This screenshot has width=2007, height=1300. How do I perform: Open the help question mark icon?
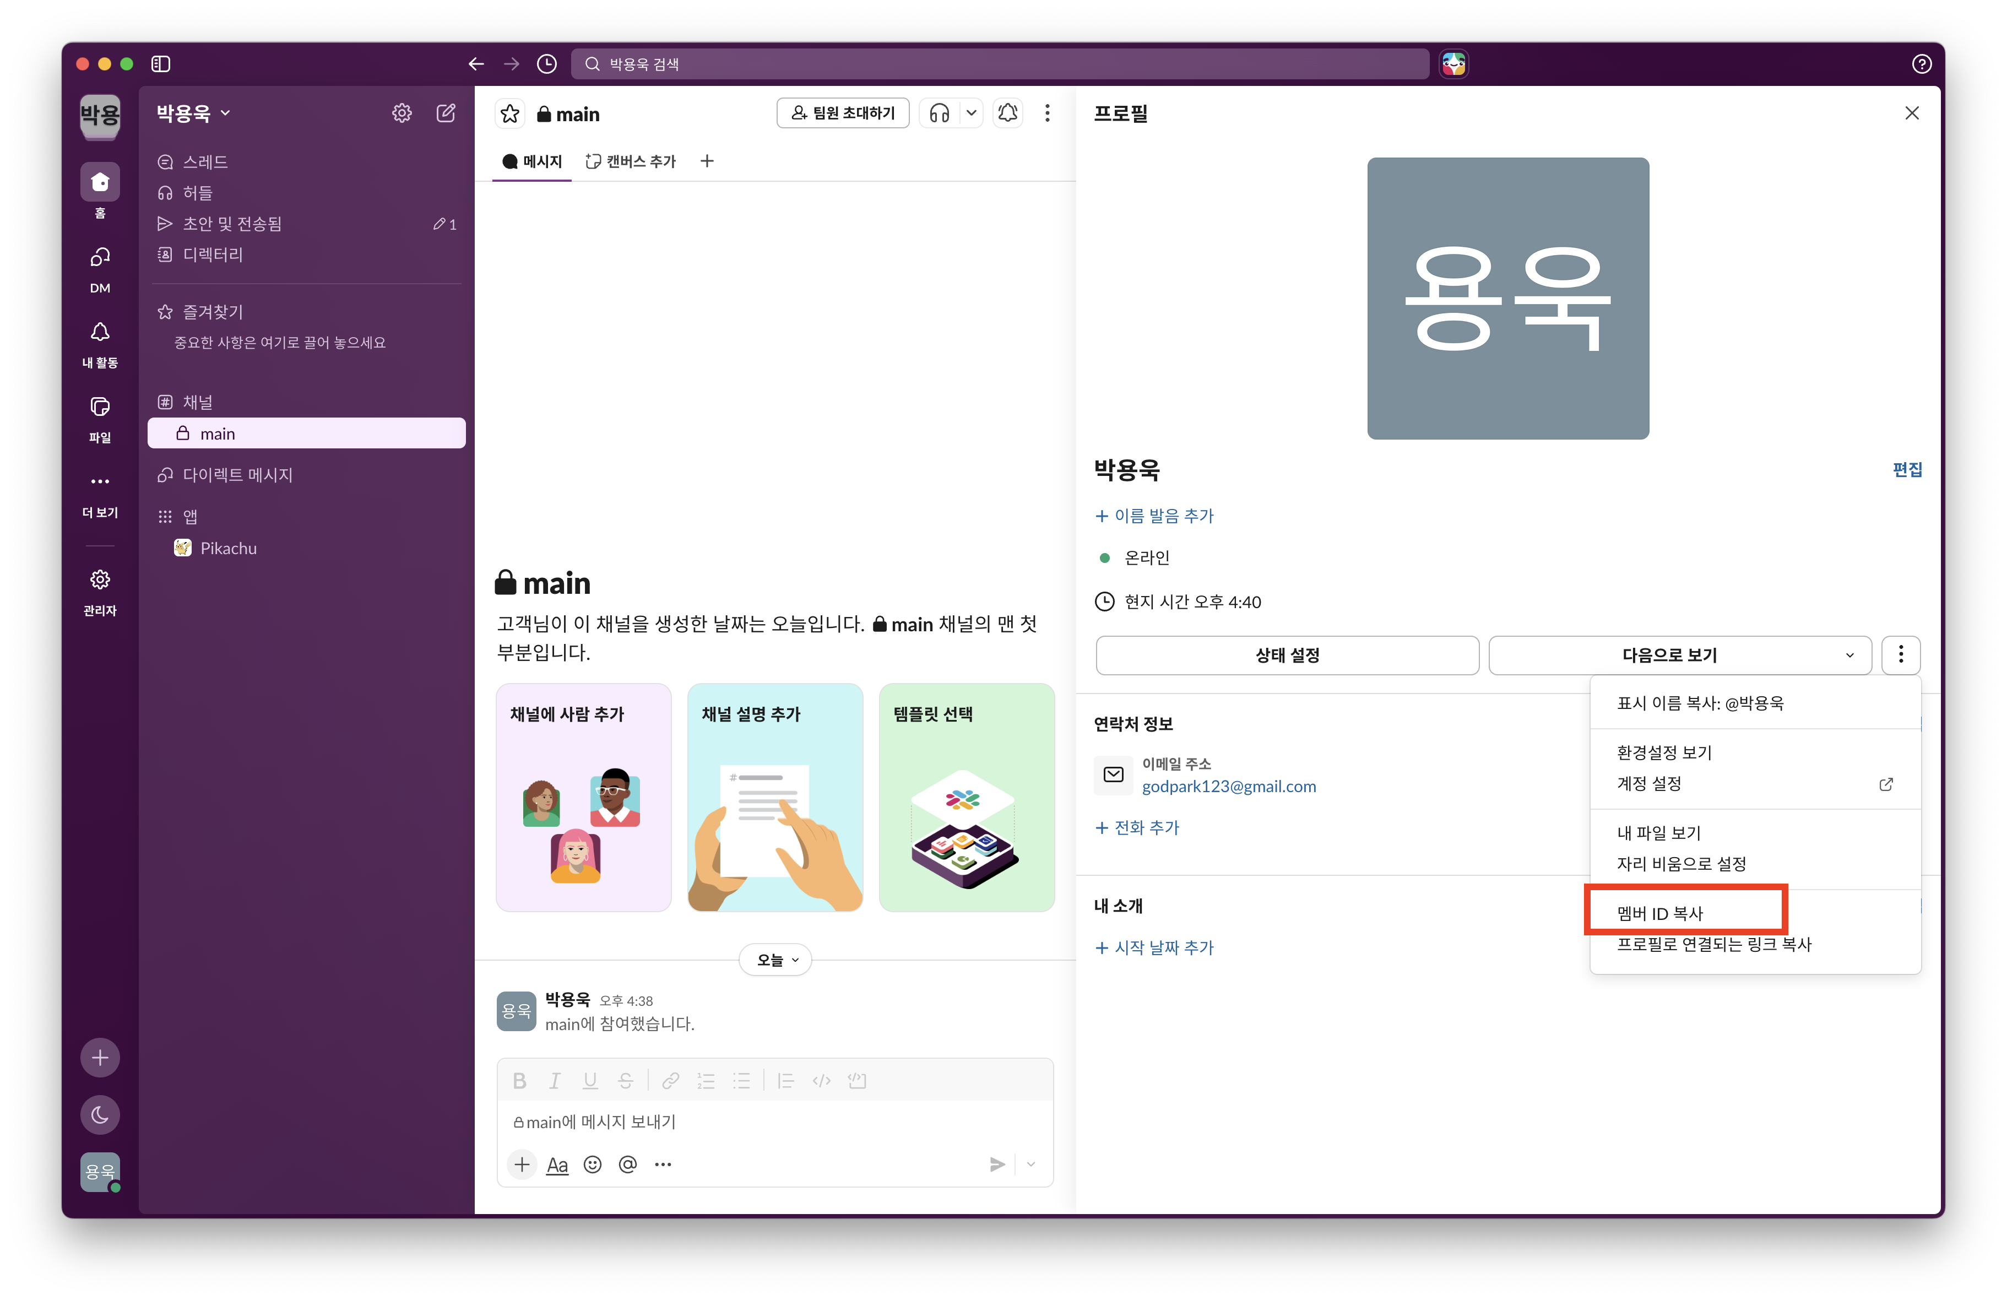pos(1922,63)
